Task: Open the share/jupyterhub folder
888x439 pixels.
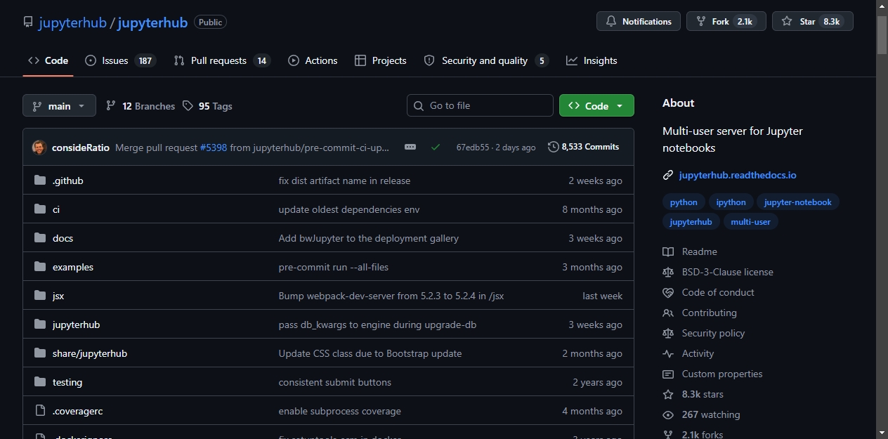Action: click(x=90, y=353)
